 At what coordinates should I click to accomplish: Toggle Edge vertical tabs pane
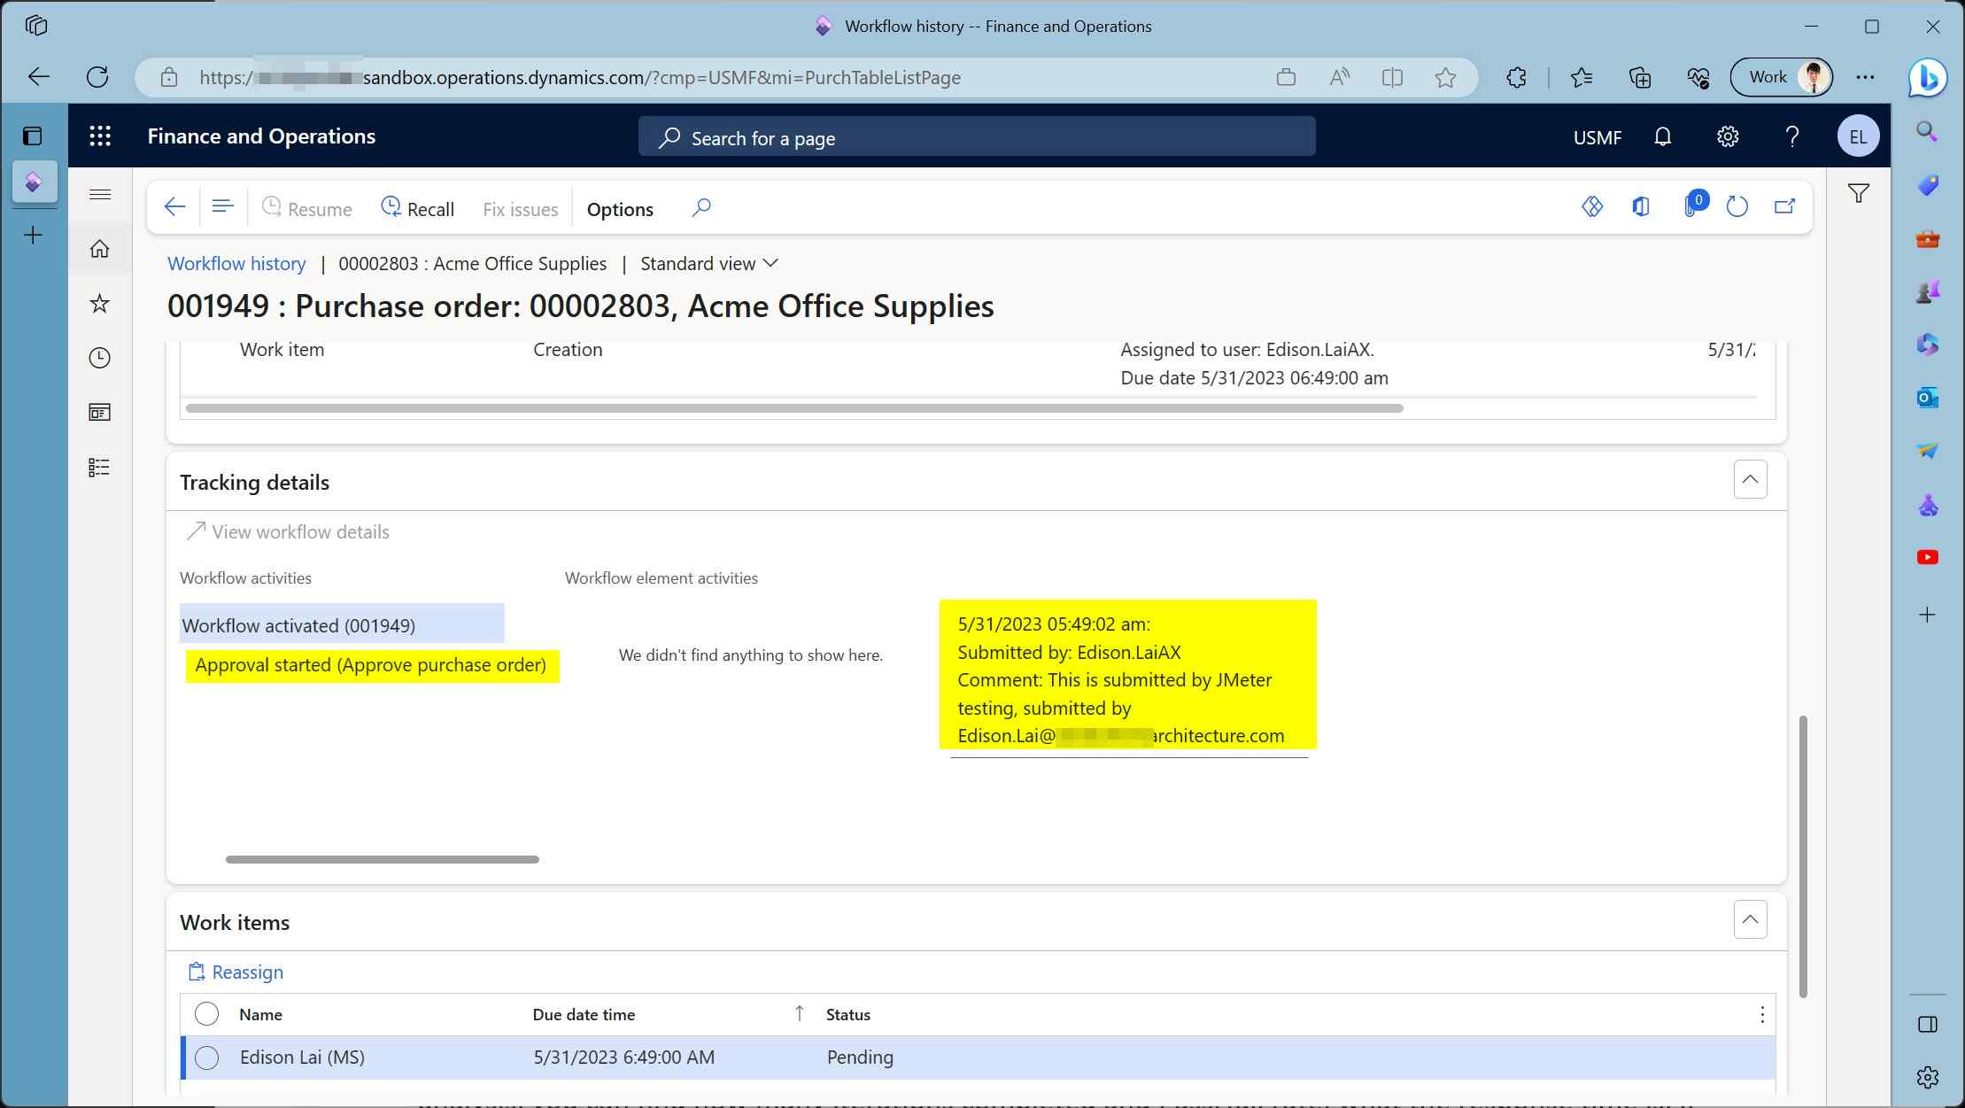pyautogui.click(x=33, y=136)
